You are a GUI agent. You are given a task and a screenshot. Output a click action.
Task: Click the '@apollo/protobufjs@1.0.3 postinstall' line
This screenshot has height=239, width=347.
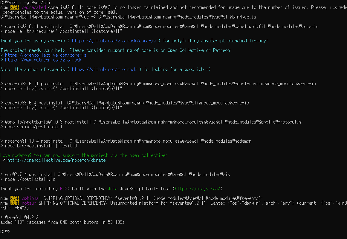151,122
